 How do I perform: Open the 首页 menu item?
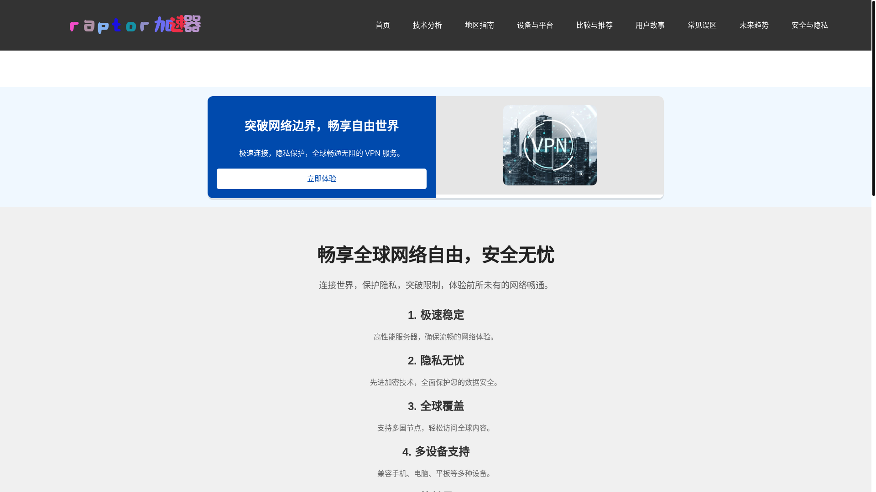tap(383, 25)
